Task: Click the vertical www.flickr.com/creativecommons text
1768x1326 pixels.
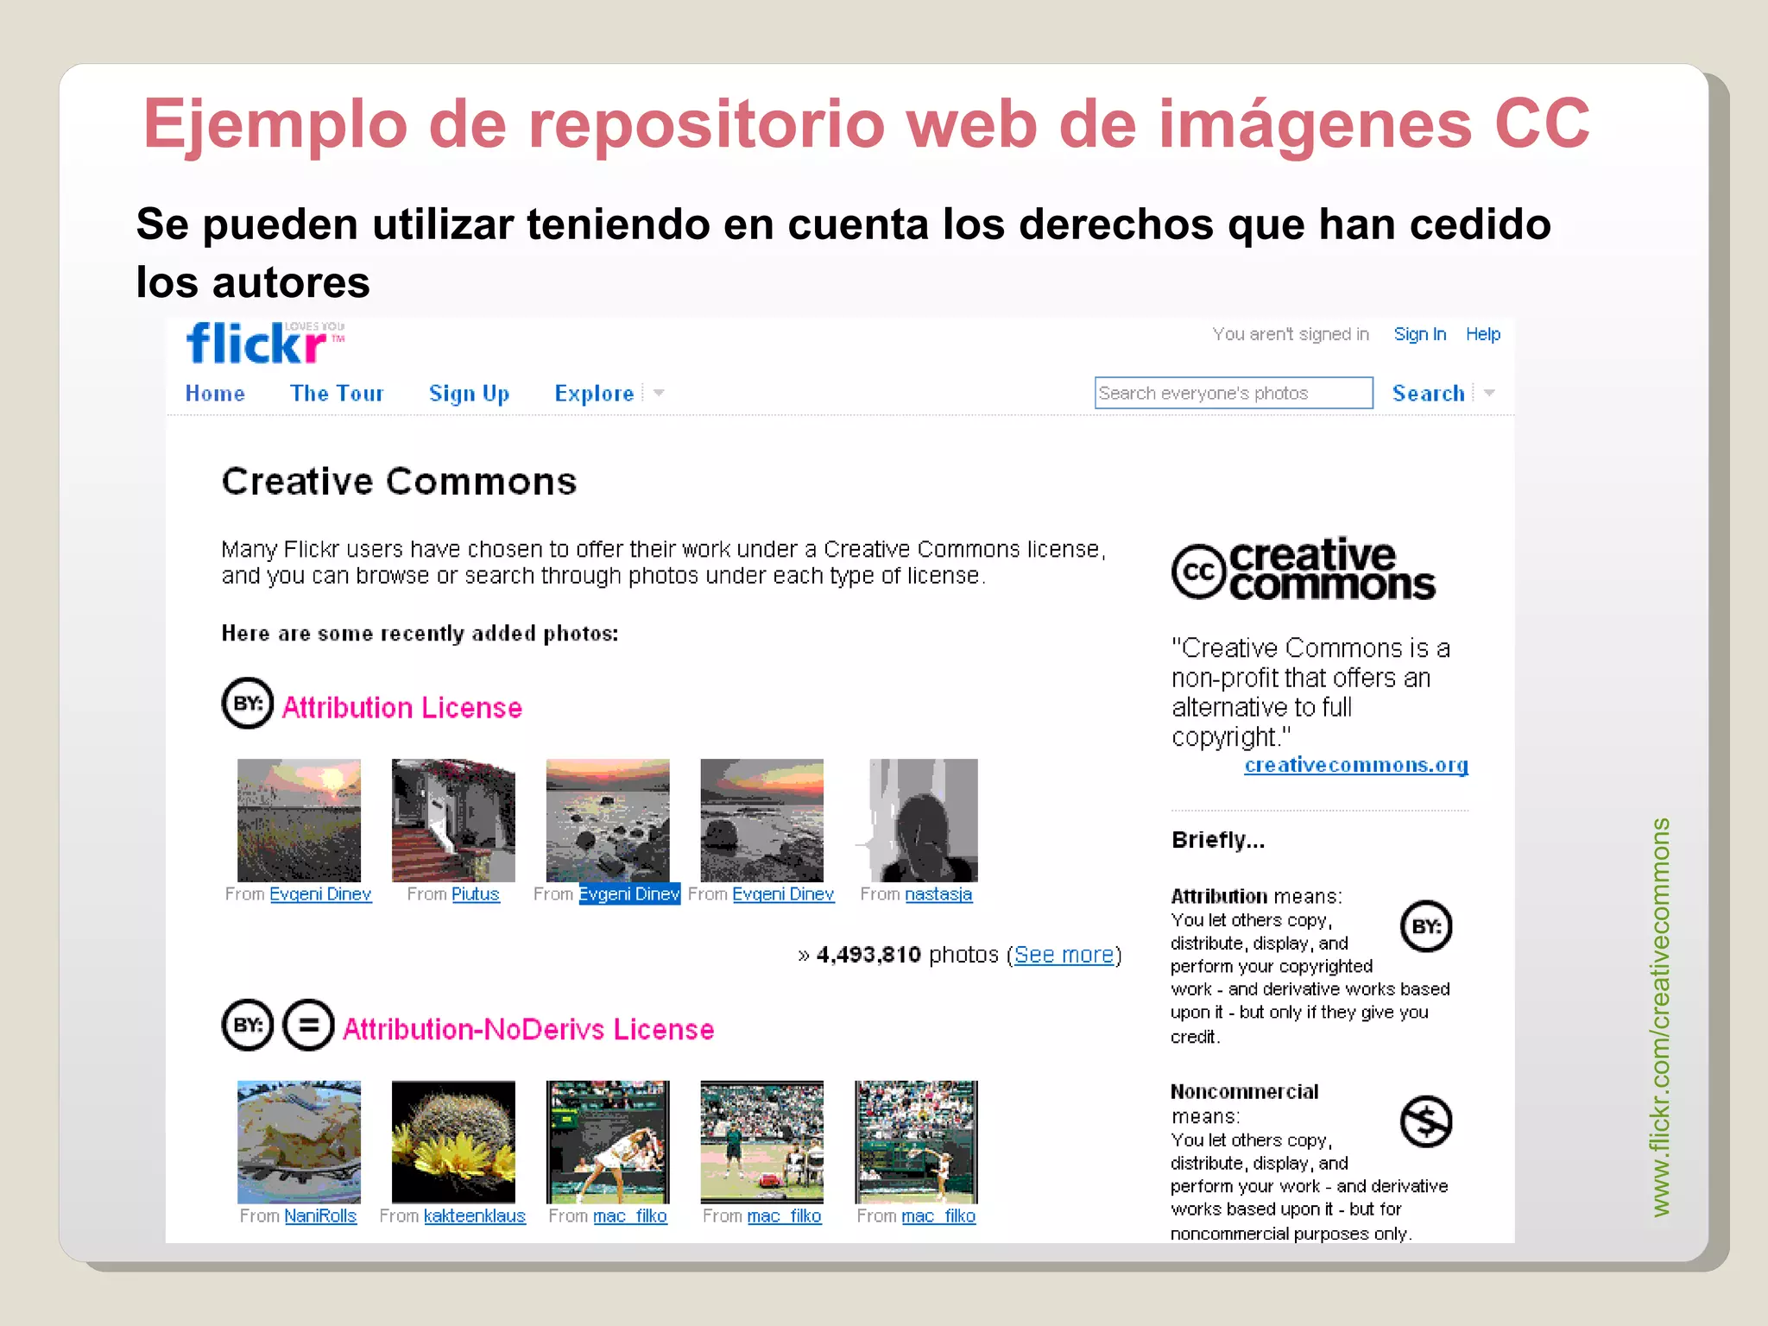Action: point(1660,1018)
